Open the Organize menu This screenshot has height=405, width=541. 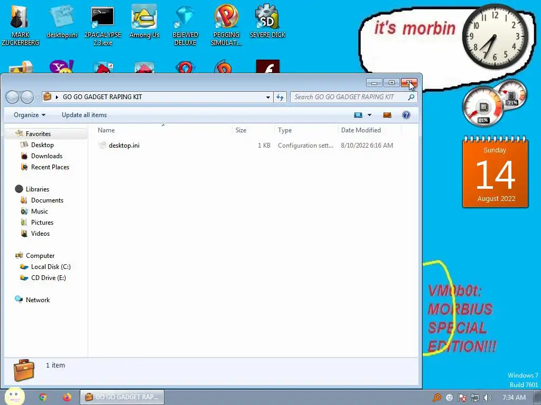(30, 115)
